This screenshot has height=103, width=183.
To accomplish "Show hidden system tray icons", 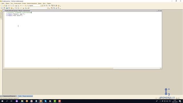I will pos(160,101).
